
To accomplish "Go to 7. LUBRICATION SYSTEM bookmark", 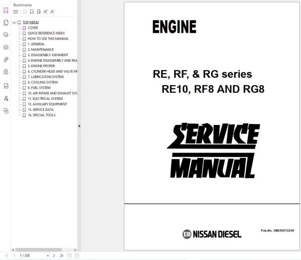I will [46, 77].
